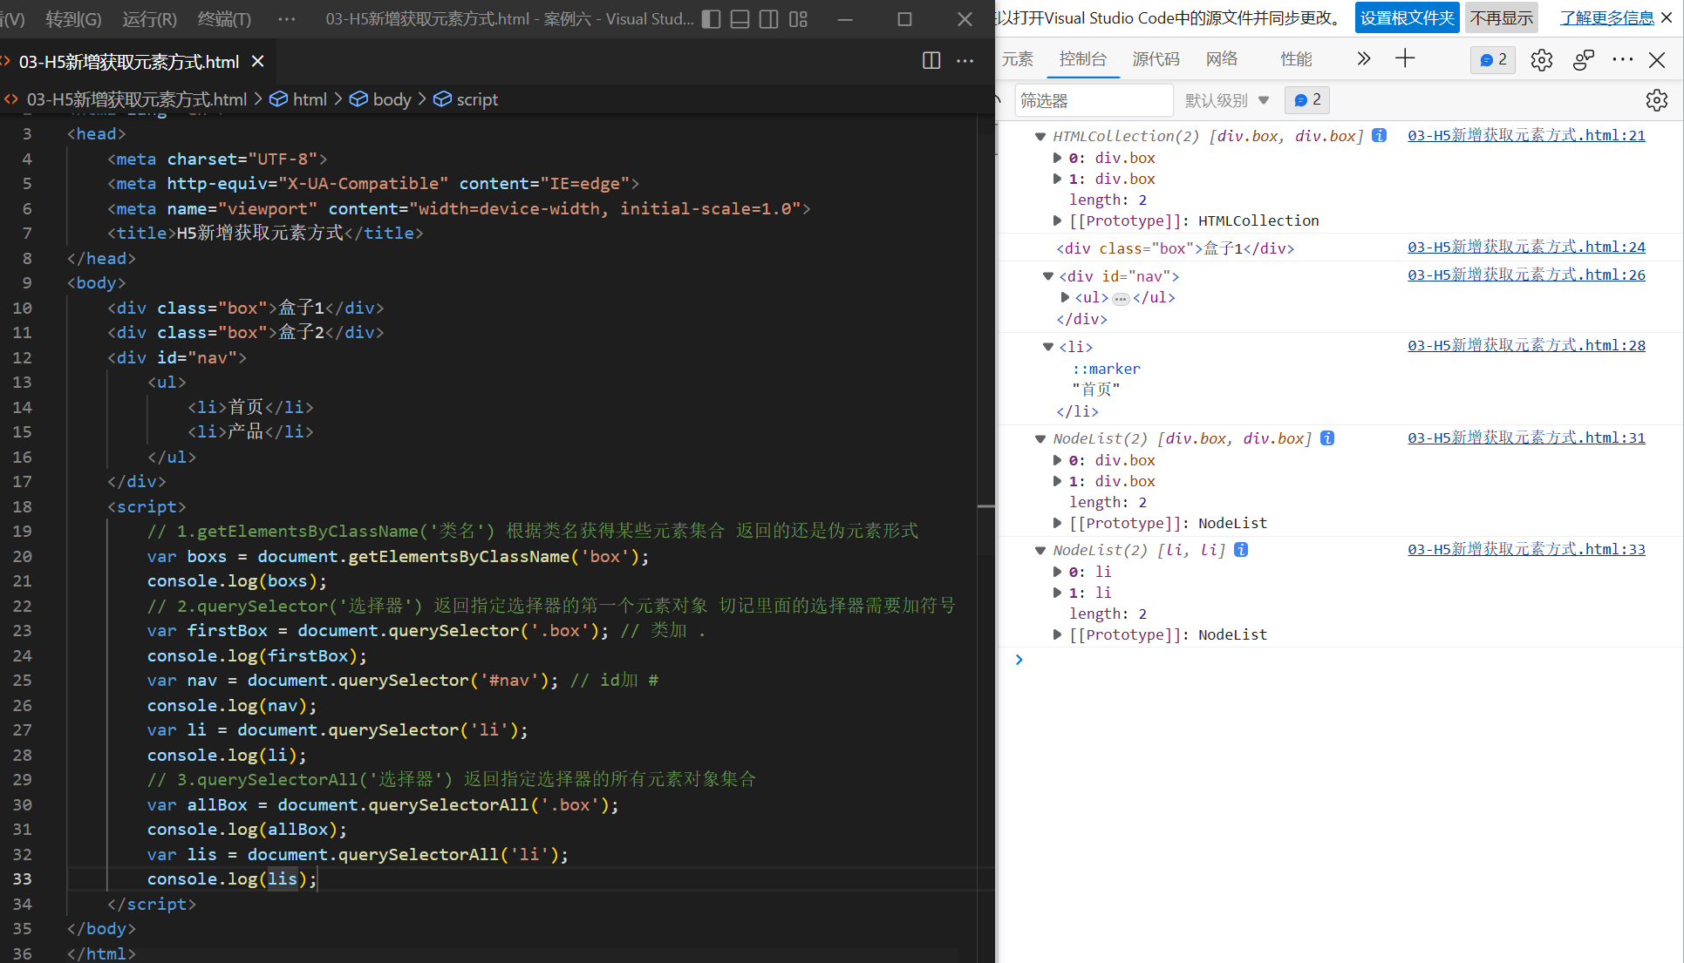Click line number 33 in the gutter
Viewport: 1684px width, 963px height.
tap(23, 878)
